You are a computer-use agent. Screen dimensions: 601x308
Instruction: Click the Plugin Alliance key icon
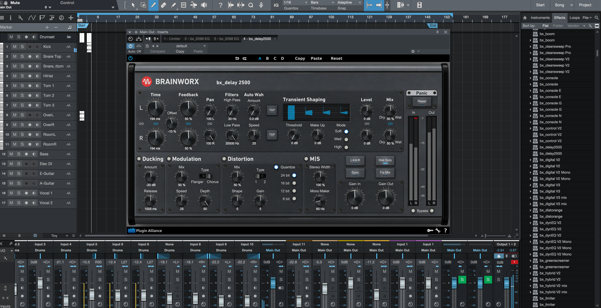click(430, 231)
